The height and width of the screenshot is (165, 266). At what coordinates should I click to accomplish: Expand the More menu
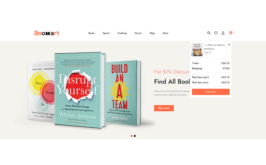(x=165, y=33)
